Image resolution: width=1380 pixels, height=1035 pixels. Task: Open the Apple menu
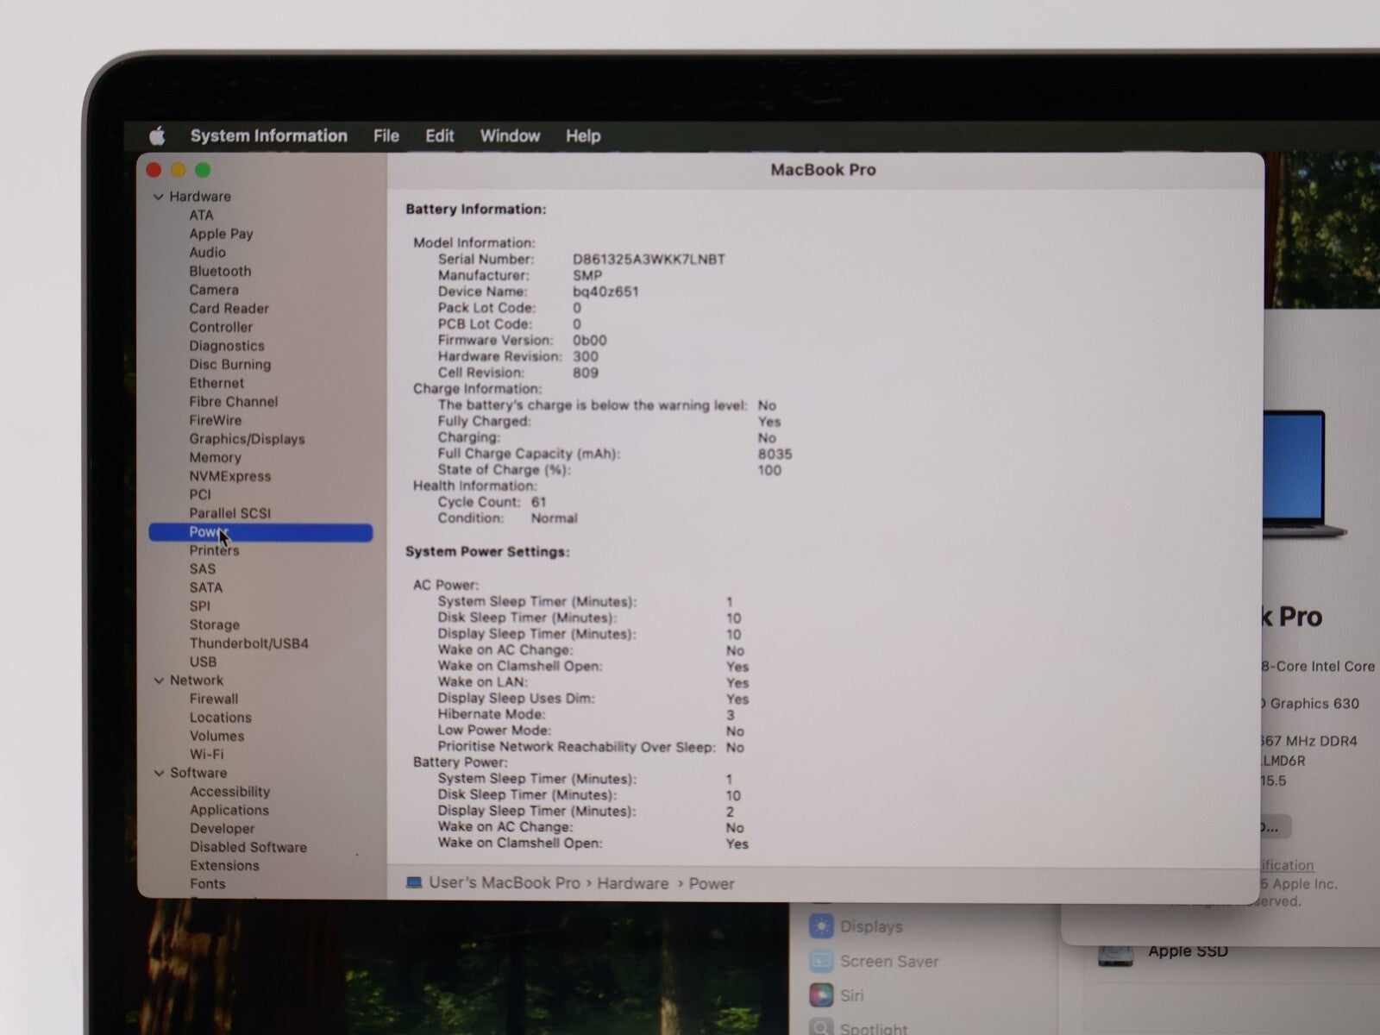[157, 135]
